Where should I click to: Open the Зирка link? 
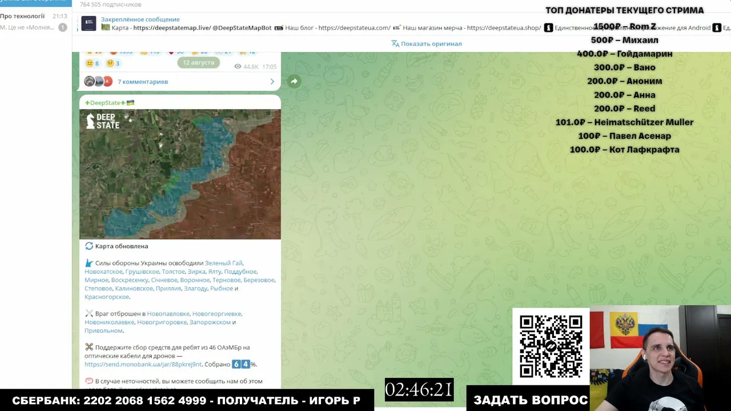pos(196,272)
